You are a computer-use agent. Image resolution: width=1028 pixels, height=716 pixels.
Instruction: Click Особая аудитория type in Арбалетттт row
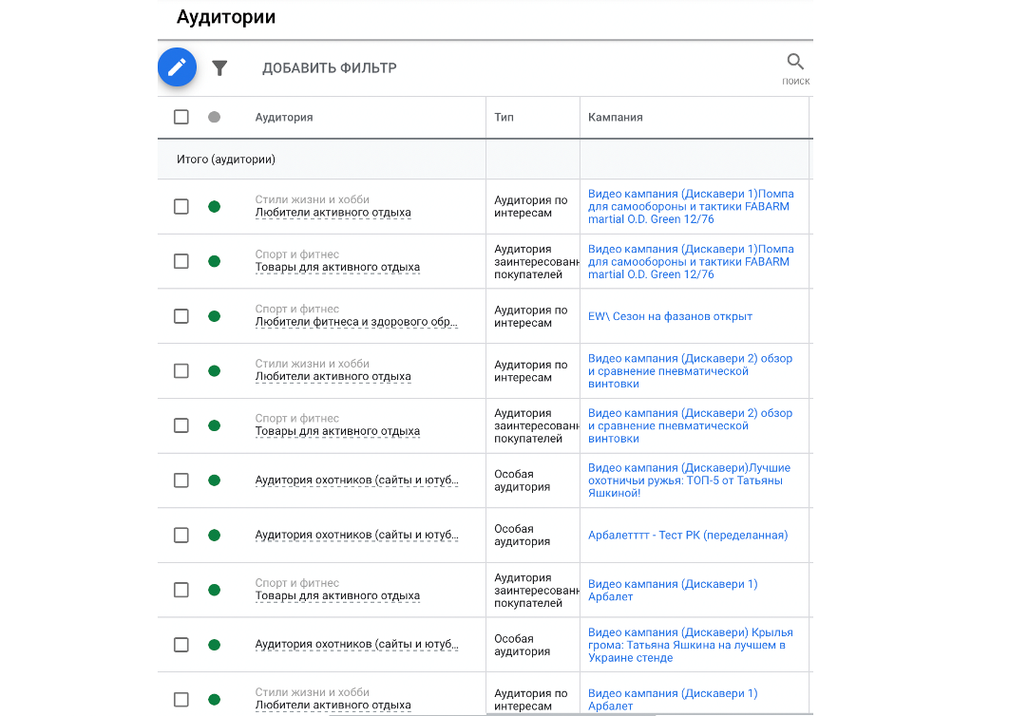(x=522, y=536)
